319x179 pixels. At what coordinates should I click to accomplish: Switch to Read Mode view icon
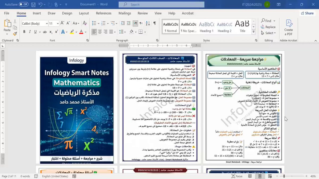[250, 176]
